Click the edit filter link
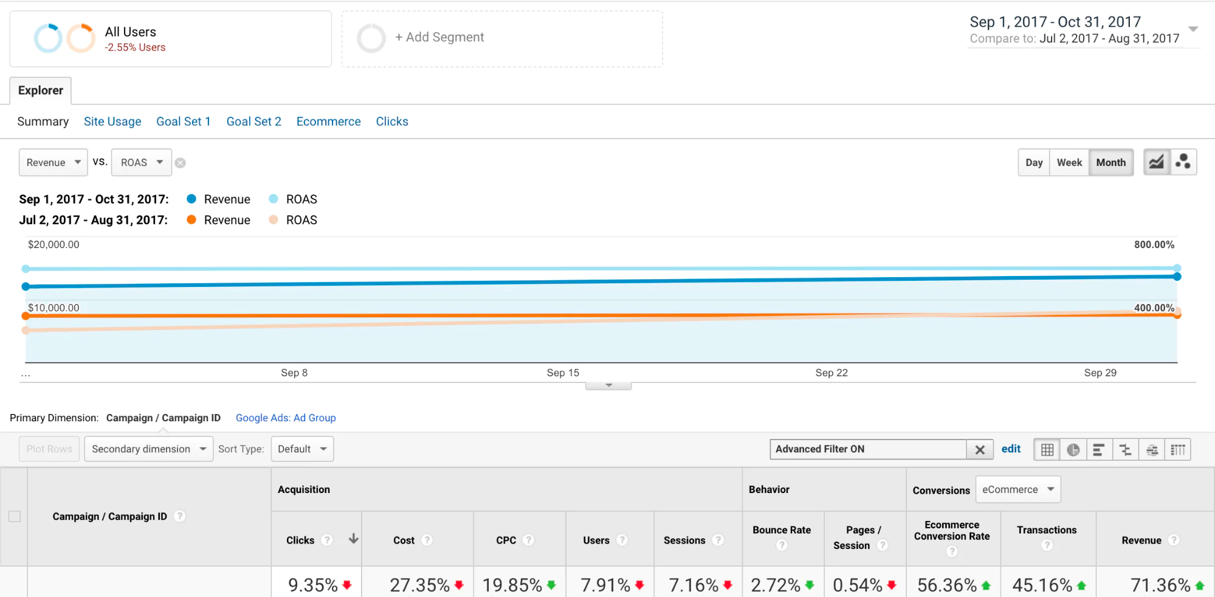Screen dimensions: 1215x597 point(1011,449)
